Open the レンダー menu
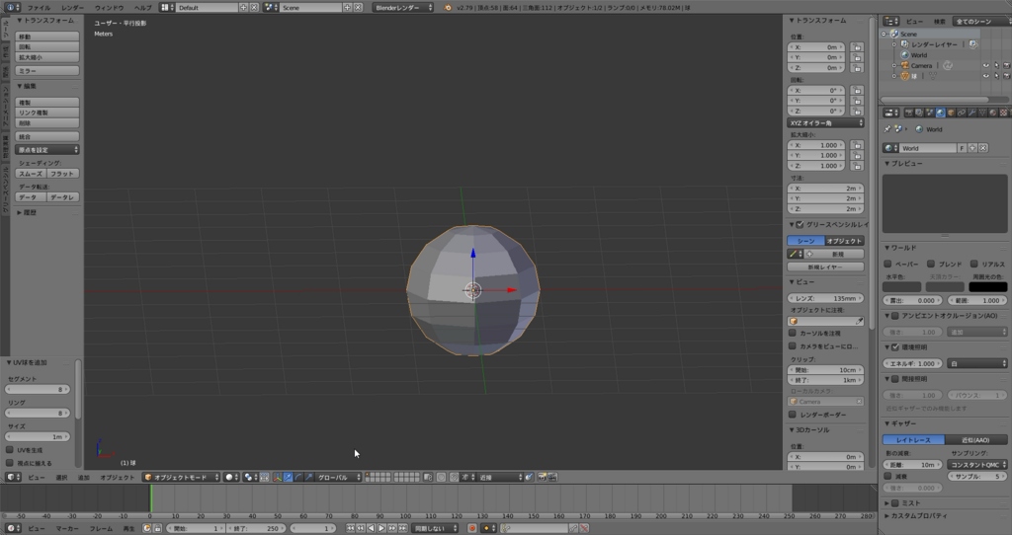1012x535 pixels. point(72,8)
